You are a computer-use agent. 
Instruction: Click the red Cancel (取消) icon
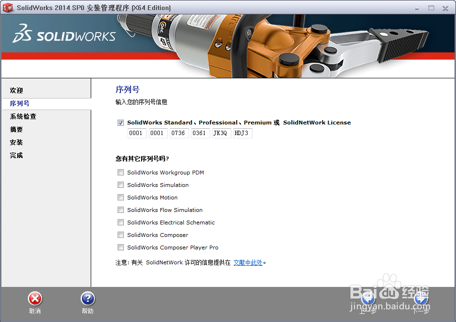[x=35, y=299]
